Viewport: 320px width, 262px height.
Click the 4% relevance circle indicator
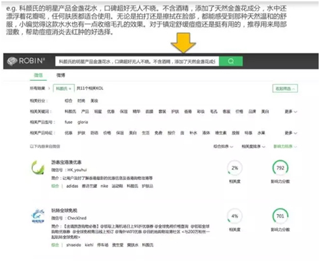234,216
